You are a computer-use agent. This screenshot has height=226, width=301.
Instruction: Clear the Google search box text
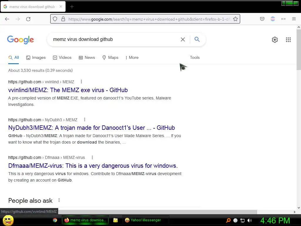click(183, 39)
